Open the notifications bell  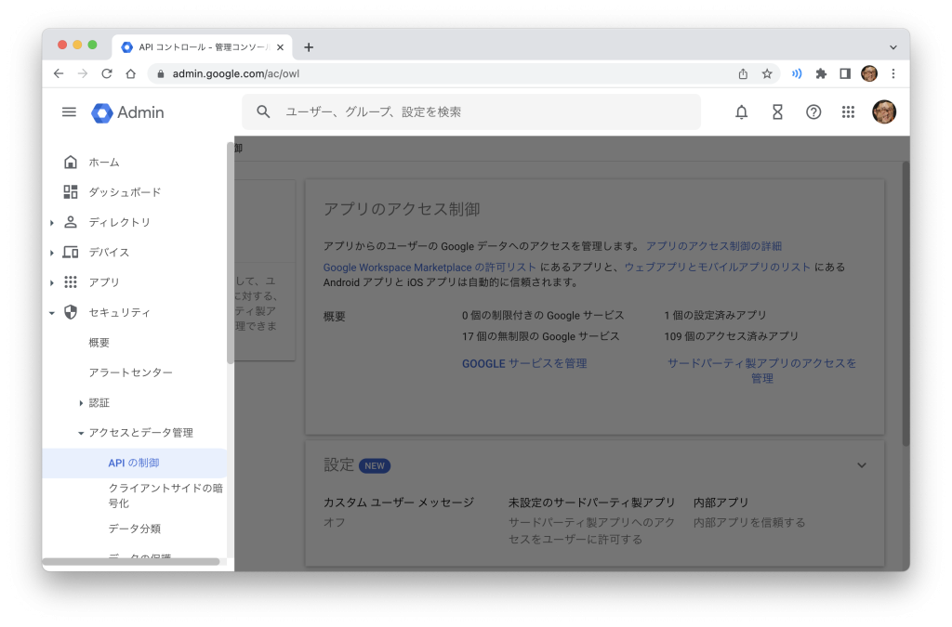741,112
